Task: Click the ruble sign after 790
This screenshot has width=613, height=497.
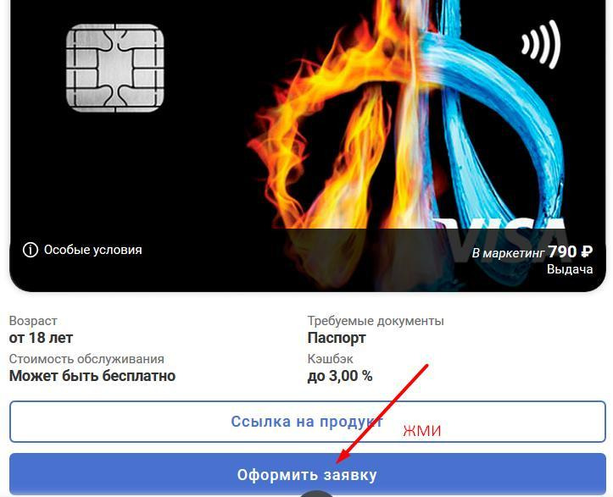Action: pyautogui.click(x=587, y=251)
